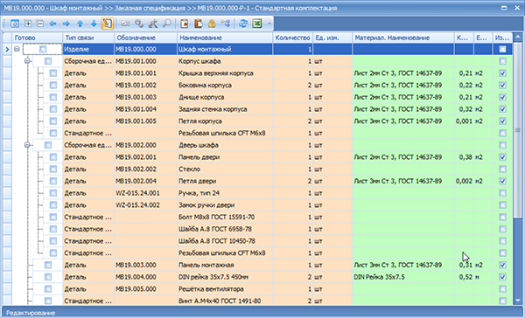This screenshot has height=318, width=525.
Task: Open toolbar options dropdown arrow
Action: [269, 24]
